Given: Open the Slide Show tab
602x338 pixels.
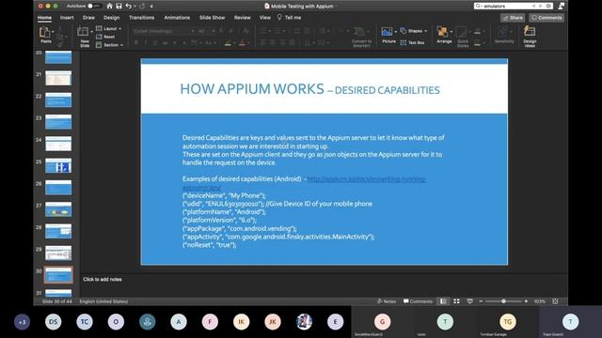Looking at the screenshot, I should coord(212,18).
